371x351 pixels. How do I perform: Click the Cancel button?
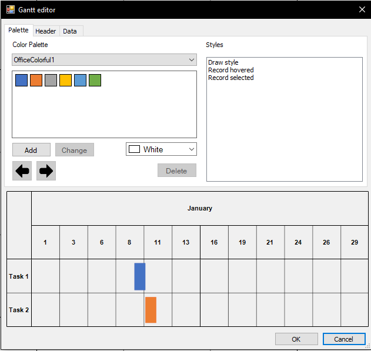tap(344, 339)
